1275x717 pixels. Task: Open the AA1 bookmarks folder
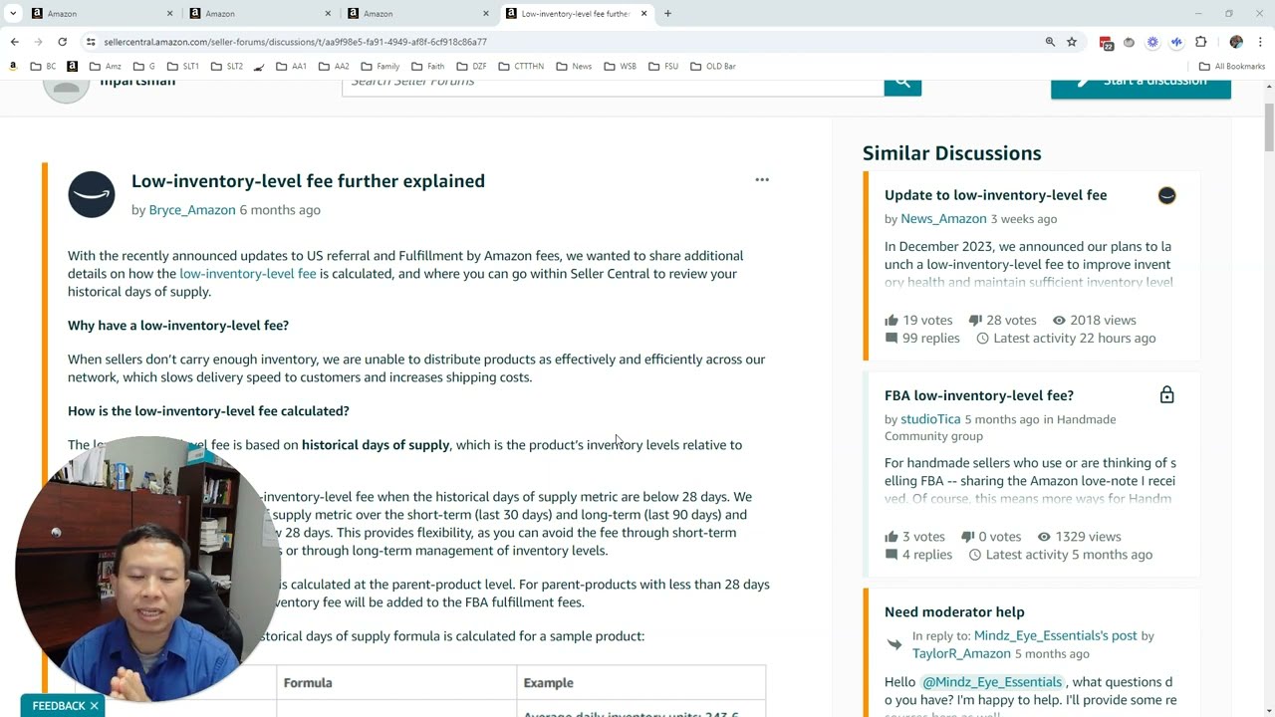tap(291, 66)
